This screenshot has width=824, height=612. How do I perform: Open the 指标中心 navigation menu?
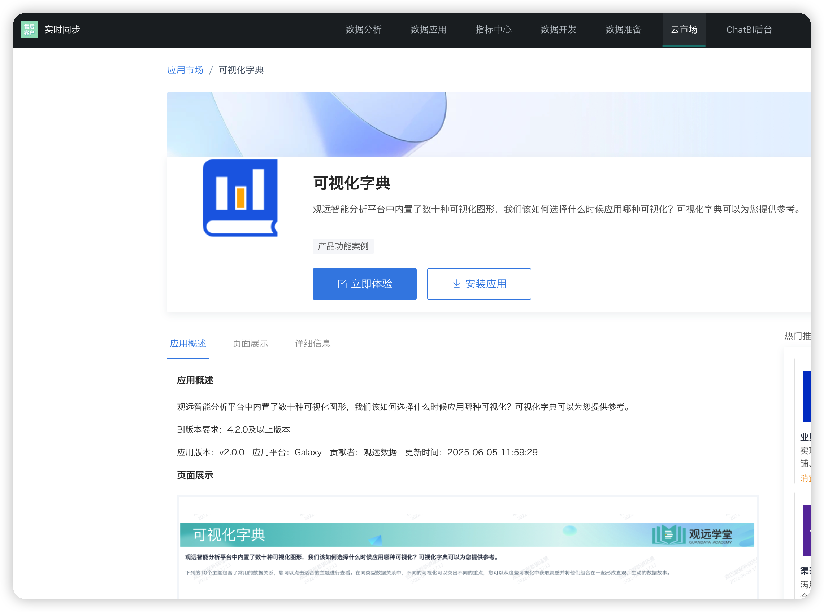tap(493, 30)
